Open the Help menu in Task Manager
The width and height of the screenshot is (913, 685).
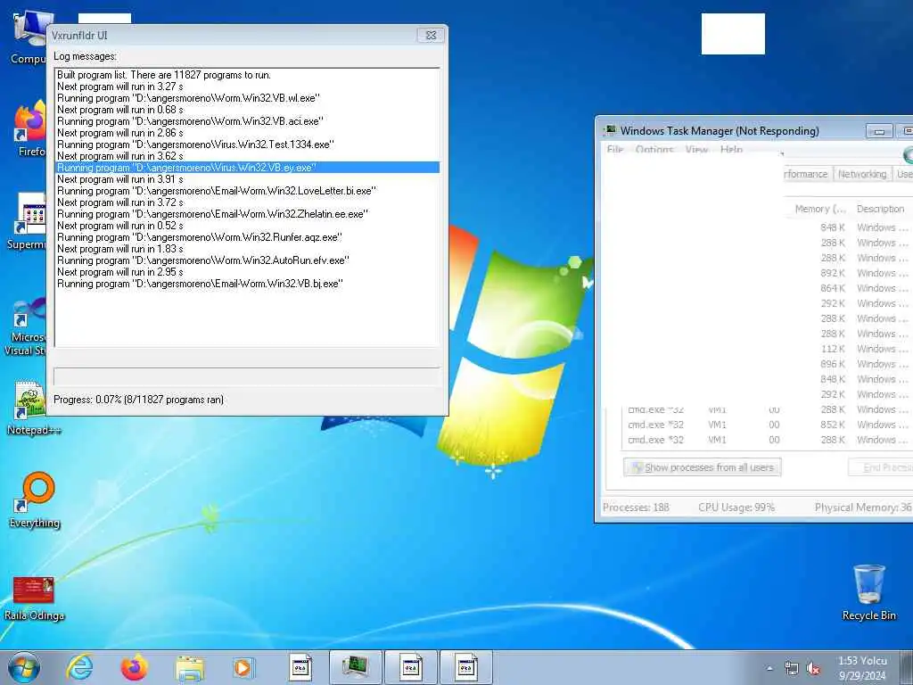[731, 150]
